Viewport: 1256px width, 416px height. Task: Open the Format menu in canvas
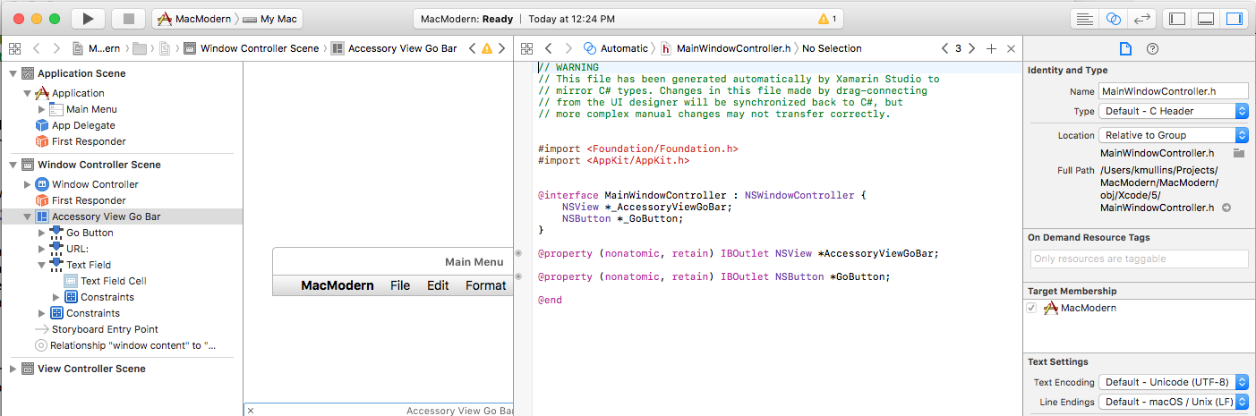pyautogui.click(x=486, y=285)
